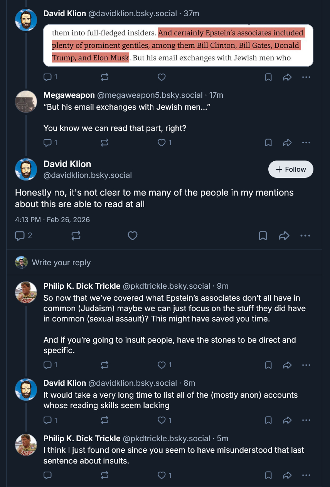330x487 pixels.
Task: Like David Klion's main post
Action: click(132, 236)
